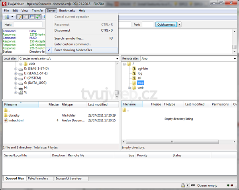Click the log folder question-mark icon
239x190 pixels.
pos(134,73)
